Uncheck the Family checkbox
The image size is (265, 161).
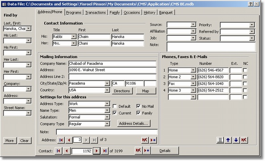pos(138,113)
